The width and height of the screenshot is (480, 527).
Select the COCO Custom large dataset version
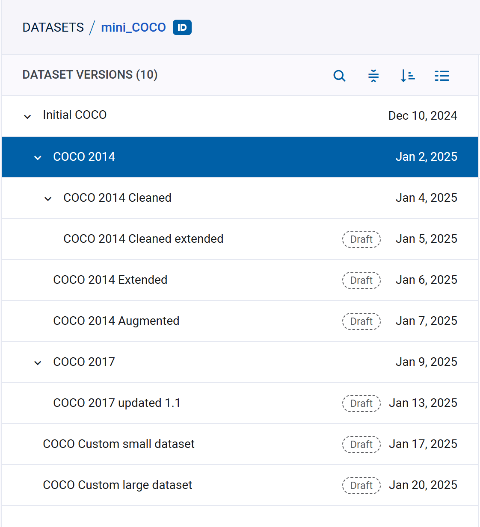point(117,485)
